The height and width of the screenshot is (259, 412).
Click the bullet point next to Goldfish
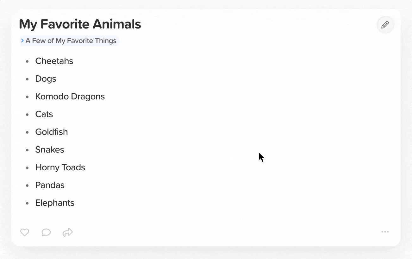pos(27,132)
